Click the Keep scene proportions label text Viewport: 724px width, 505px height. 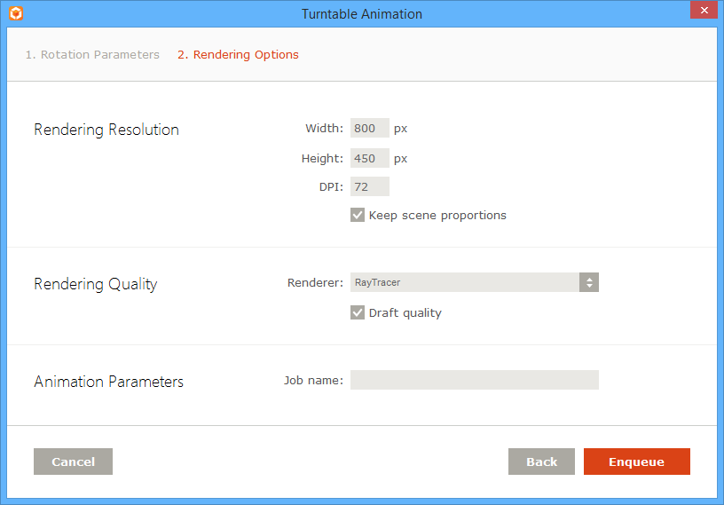click(437, 216)
